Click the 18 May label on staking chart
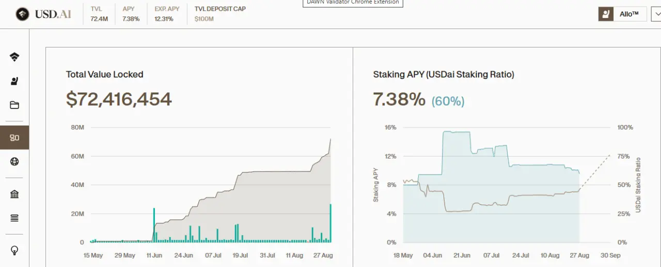The image size is (661, 267). pyautogui.click(x=403, y=255)
